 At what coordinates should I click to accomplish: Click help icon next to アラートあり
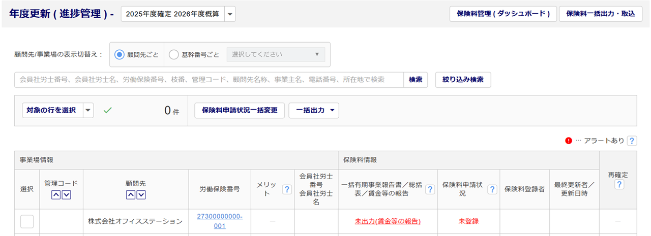coord(632,141)
